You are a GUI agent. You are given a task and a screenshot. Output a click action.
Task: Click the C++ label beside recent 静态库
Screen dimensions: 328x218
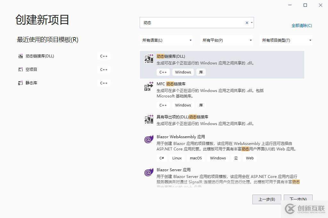point(104,83)
